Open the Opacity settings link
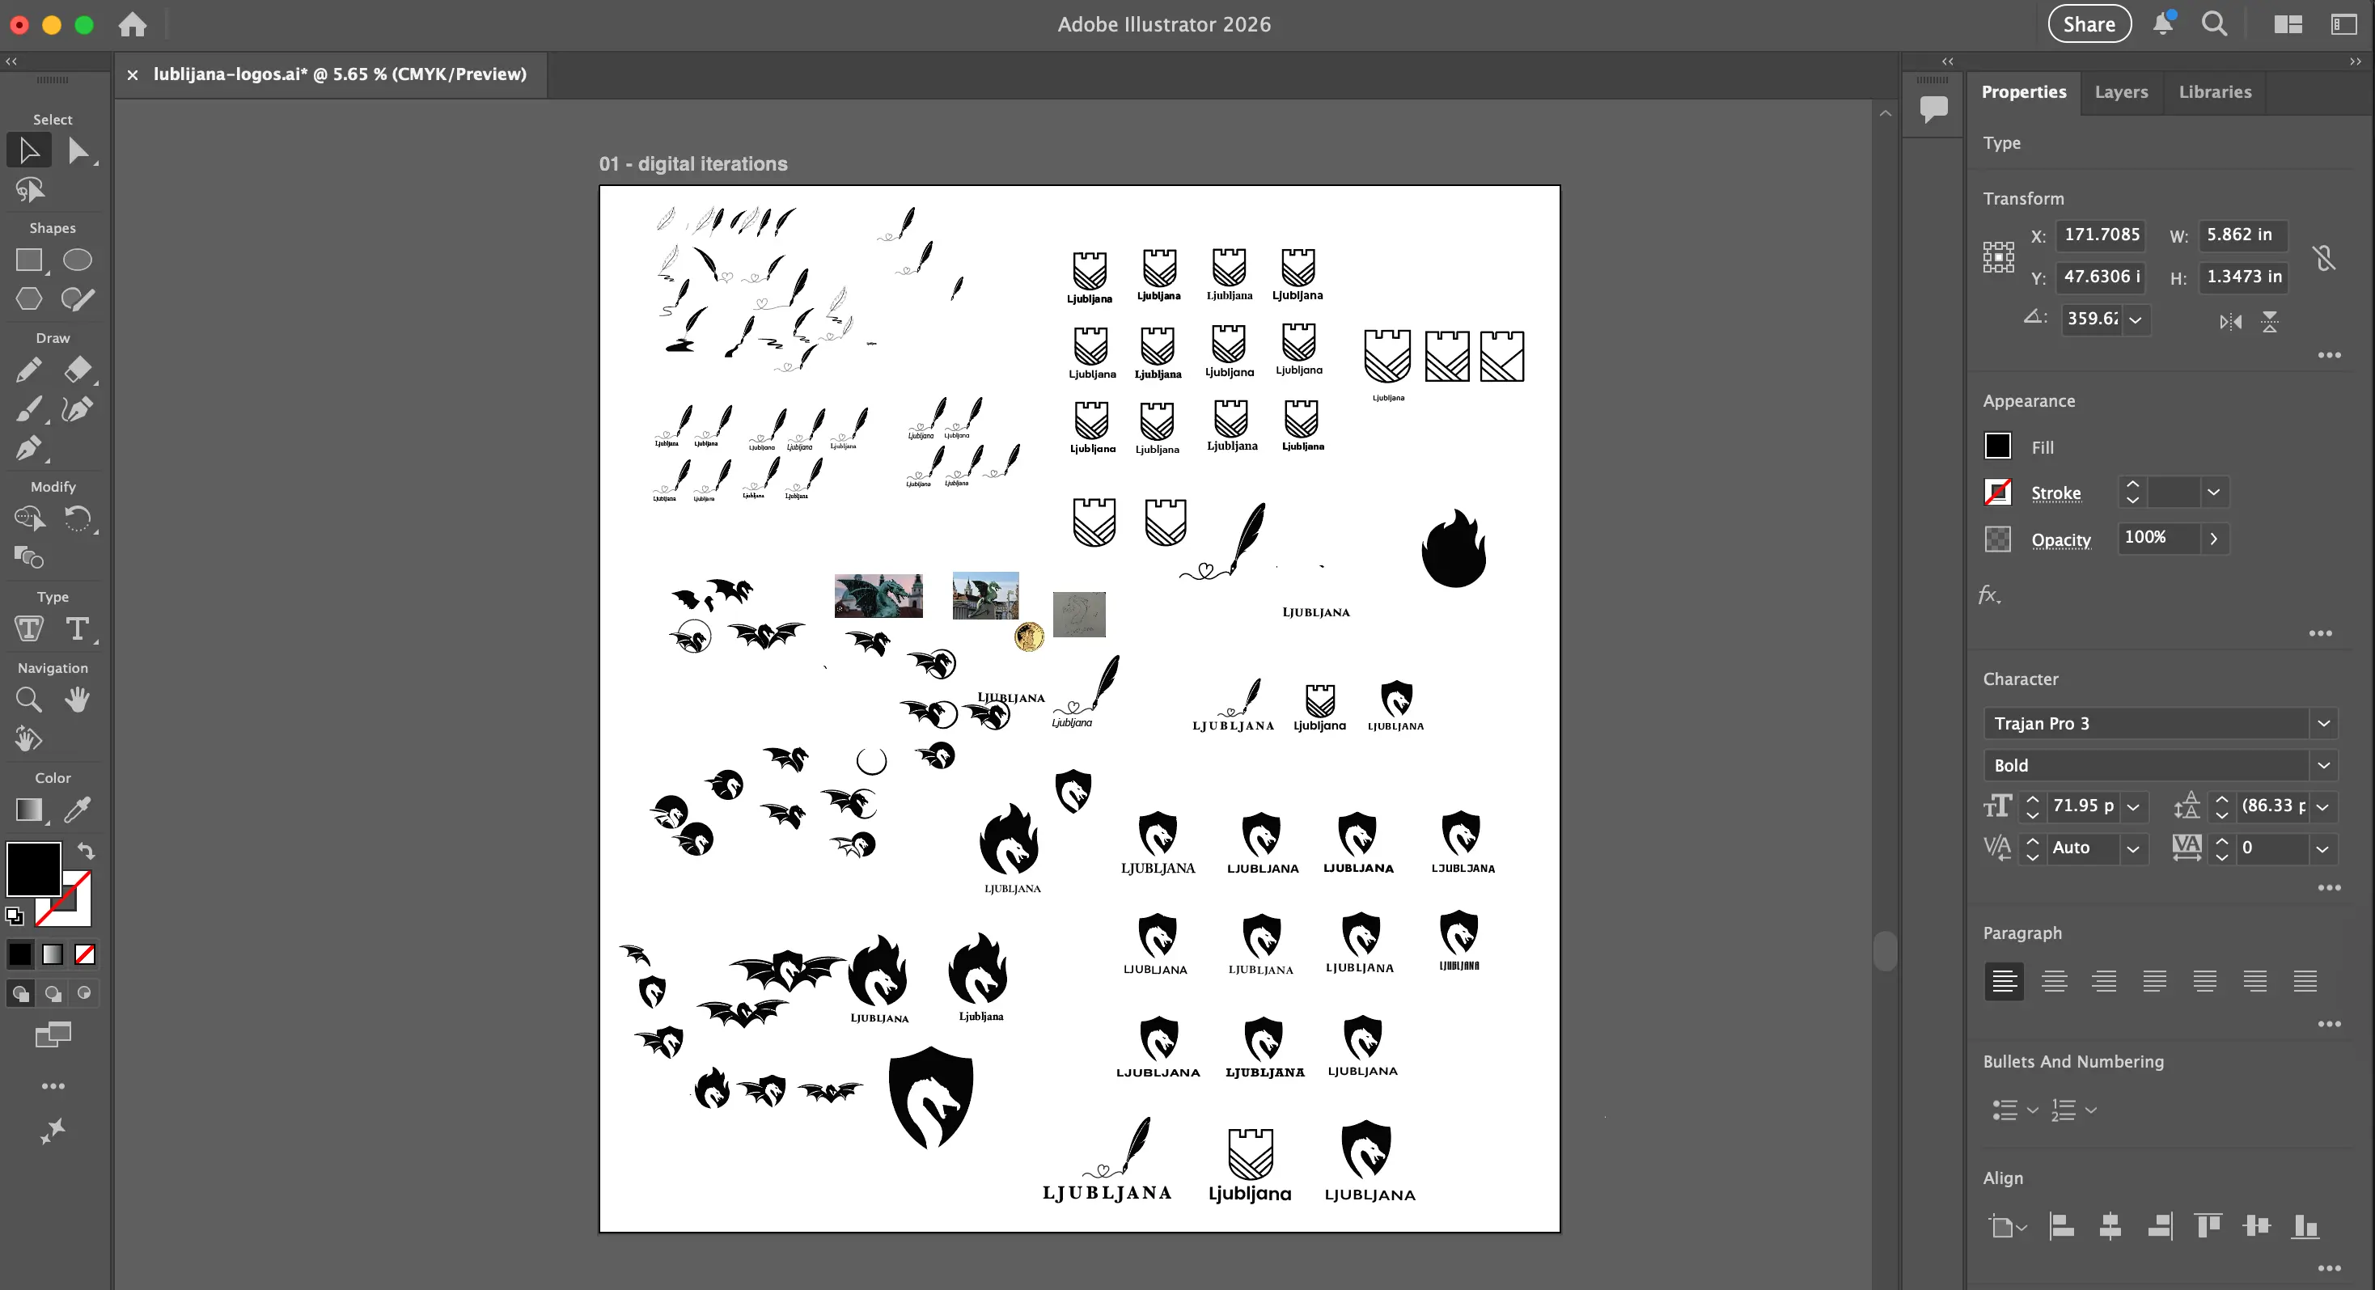The width and height of the screenshot is (2375, 1290). point(2060,540)
